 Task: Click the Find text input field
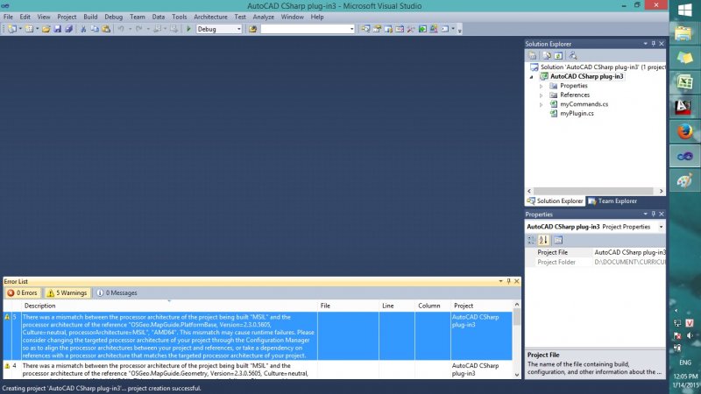click(304, 29)
